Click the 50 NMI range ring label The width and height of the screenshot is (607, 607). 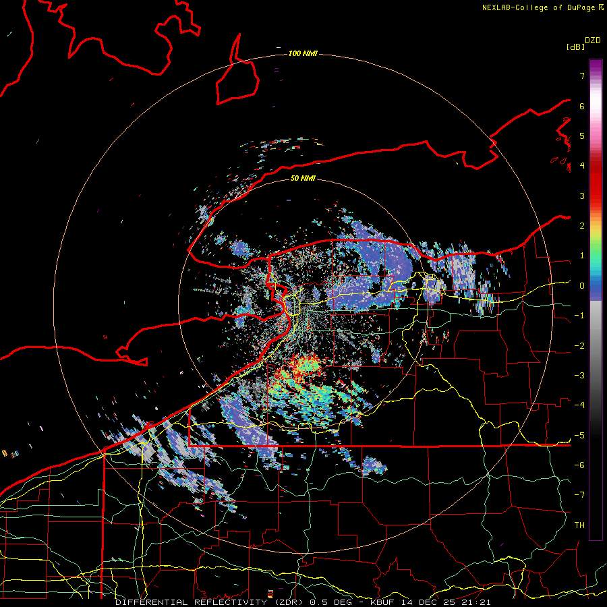pyautogui.click(x=303, y=178)
